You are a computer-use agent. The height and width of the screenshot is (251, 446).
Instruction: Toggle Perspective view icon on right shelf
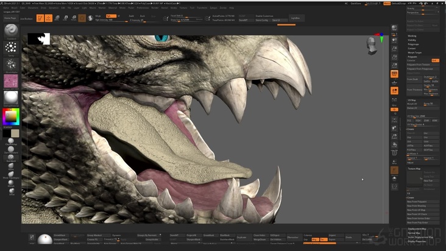(x=394, y=74)
